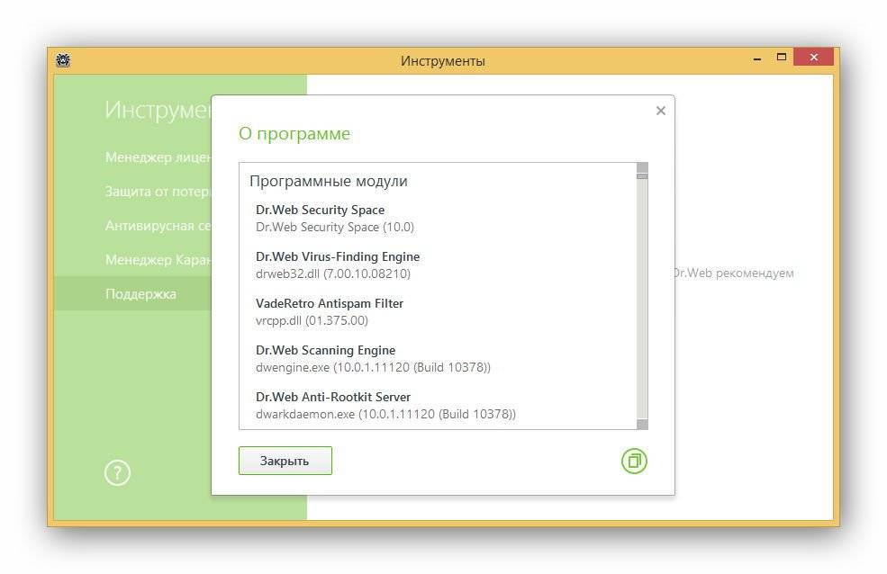Close the О программе dialog with X
887x574 pixels.
coord(660,111)
